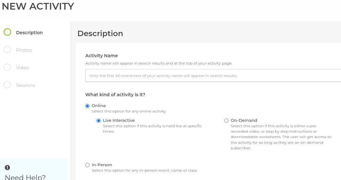Click the green Description step circle
Image resolution: width=341 pixels, height=180 pixels.
tap(7, 32)
